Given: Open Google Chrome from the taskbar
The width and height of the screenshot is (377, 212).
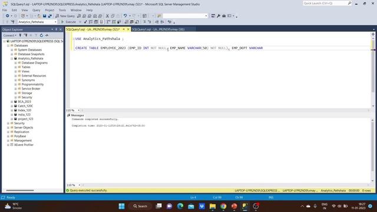Looking at the screenshot, I should [x=223, y=206].
